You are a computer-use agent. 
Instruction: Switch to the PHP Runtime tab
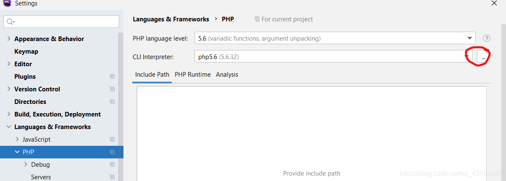point(193,75)
